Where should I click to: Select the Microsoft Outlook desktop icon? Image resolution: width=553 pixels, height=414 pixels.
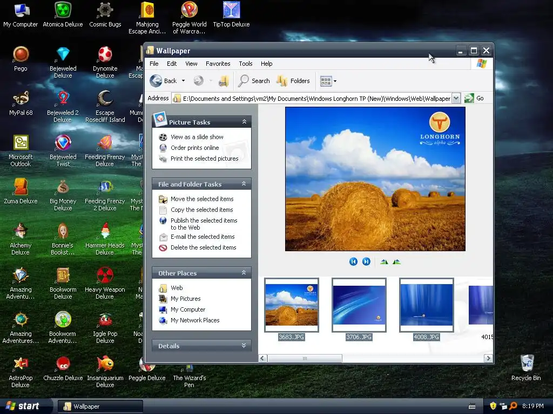coord(21,151)
